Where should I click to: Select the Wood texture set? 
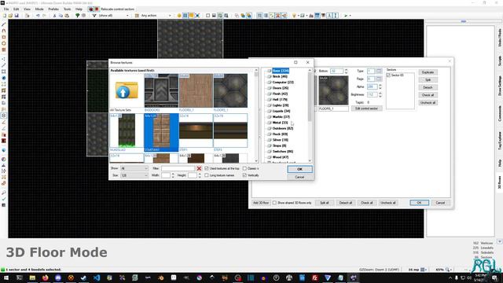point(280,157)
